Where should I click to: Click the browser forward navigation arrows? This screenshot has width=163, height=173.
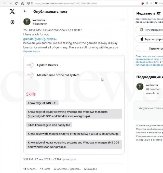[x=10, y=4]
